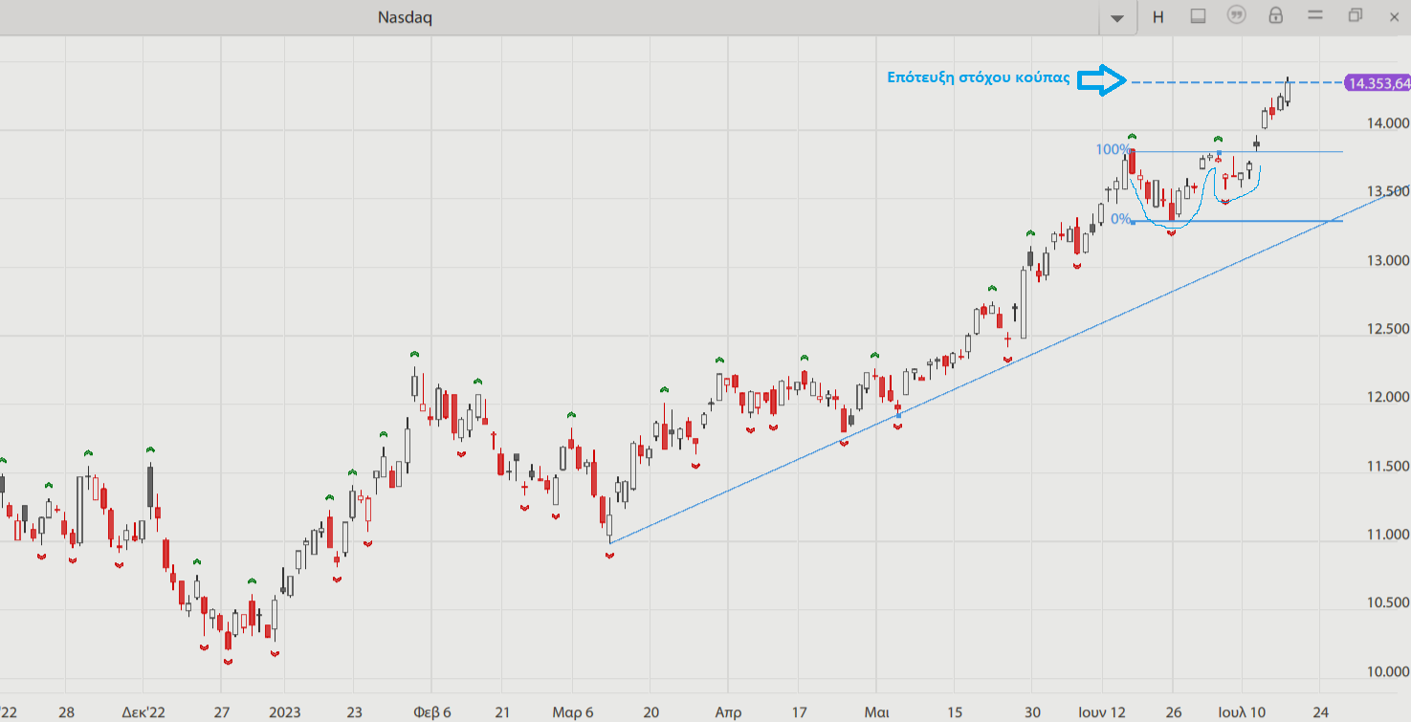1411x722 pixels.
Task: Click the 10.000 price axis label
Action: tap(1386, 671)
